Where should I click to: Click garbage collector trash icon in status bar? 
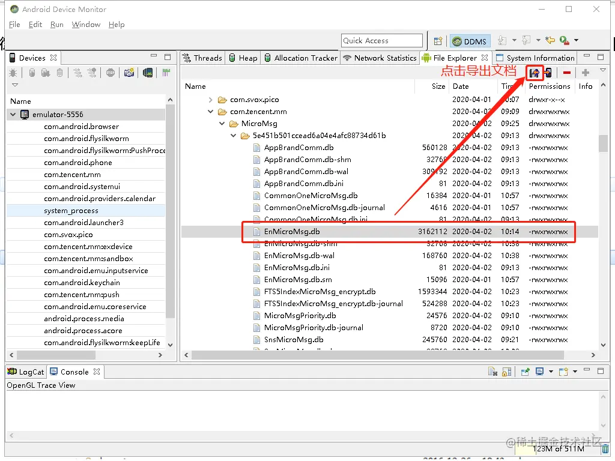(605, 449)
